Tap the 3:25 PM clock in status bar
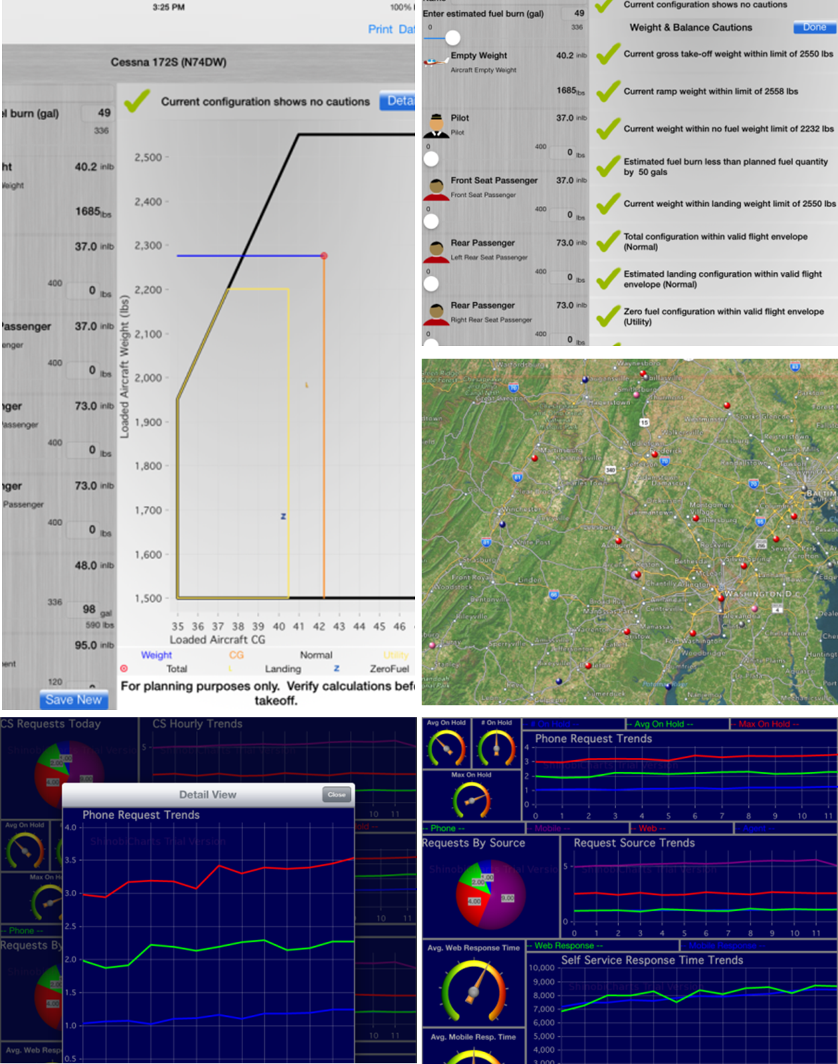This screenshot has height=1064, width=838. tap(169, 7)
